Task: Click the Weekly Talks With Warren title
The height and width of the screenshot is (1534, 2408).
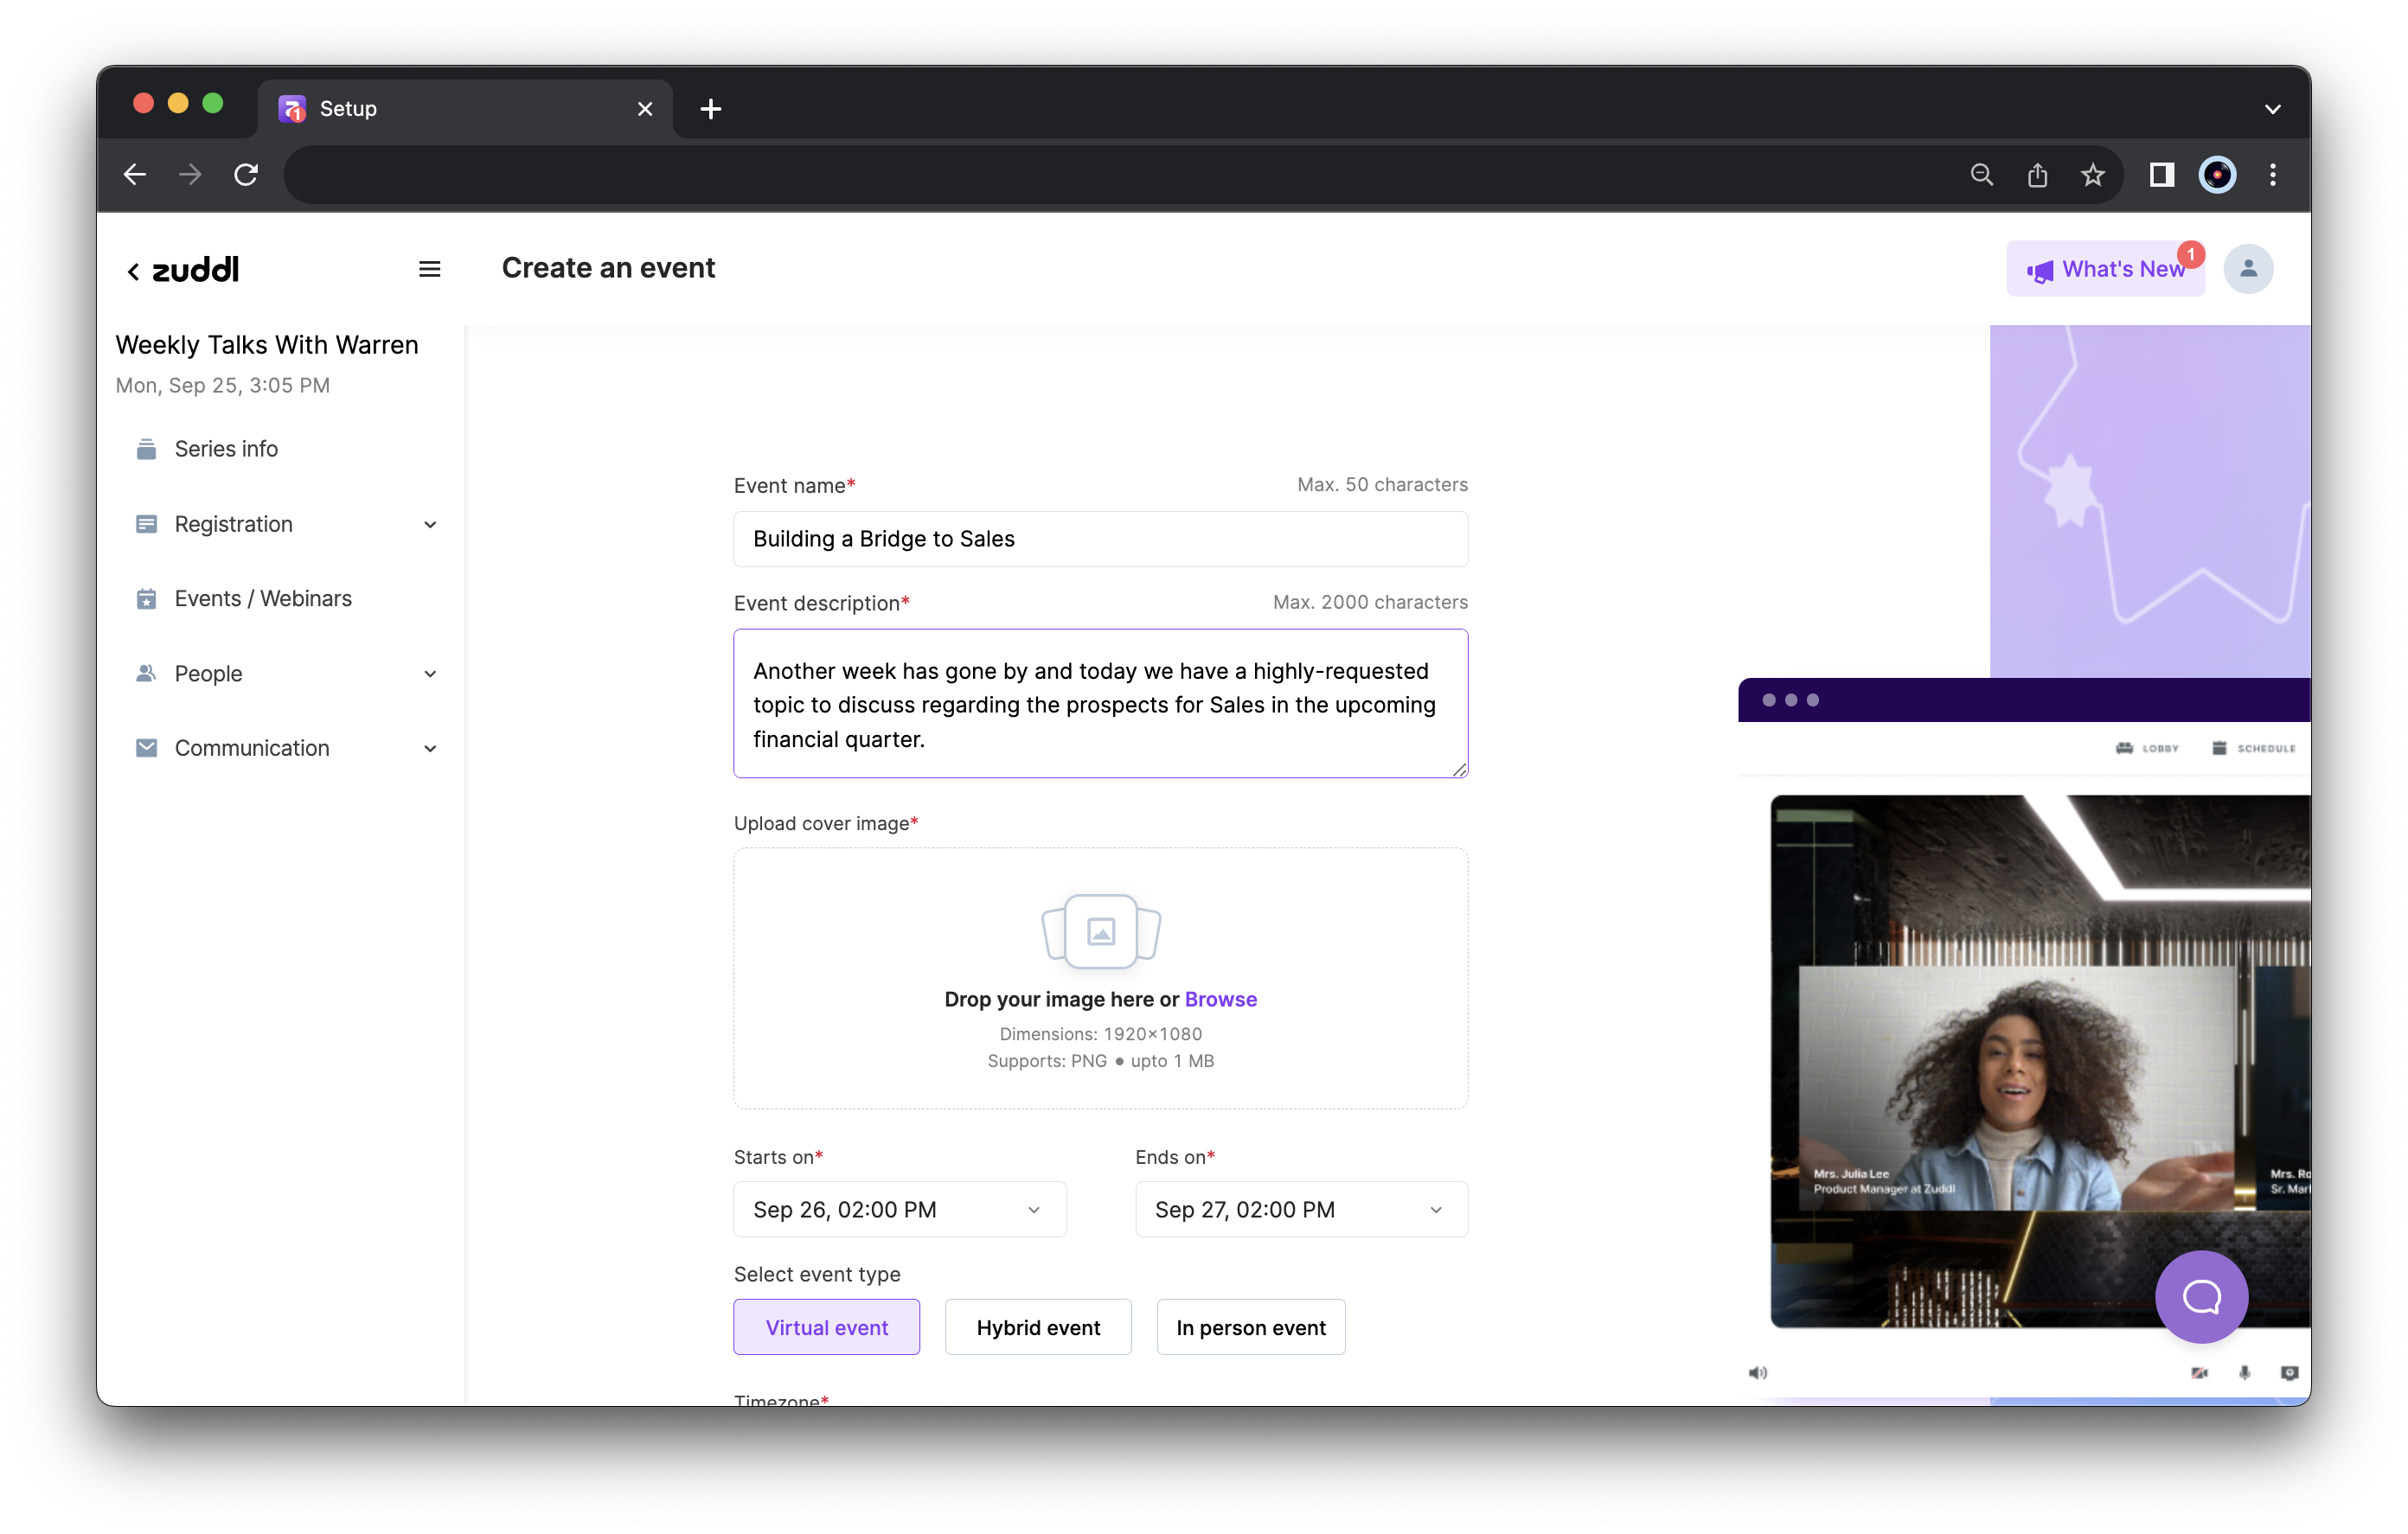Action: 267,345
